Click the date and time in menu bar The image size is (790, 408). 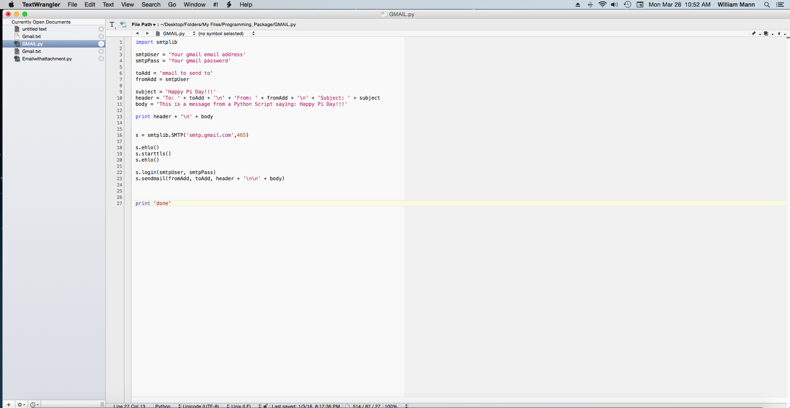point(679,5)
